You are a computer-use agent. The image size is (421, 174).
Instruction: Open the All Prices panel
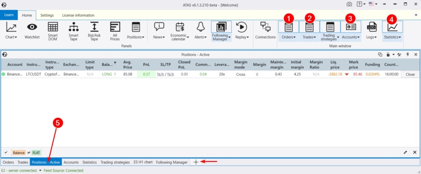coord(115,31)
